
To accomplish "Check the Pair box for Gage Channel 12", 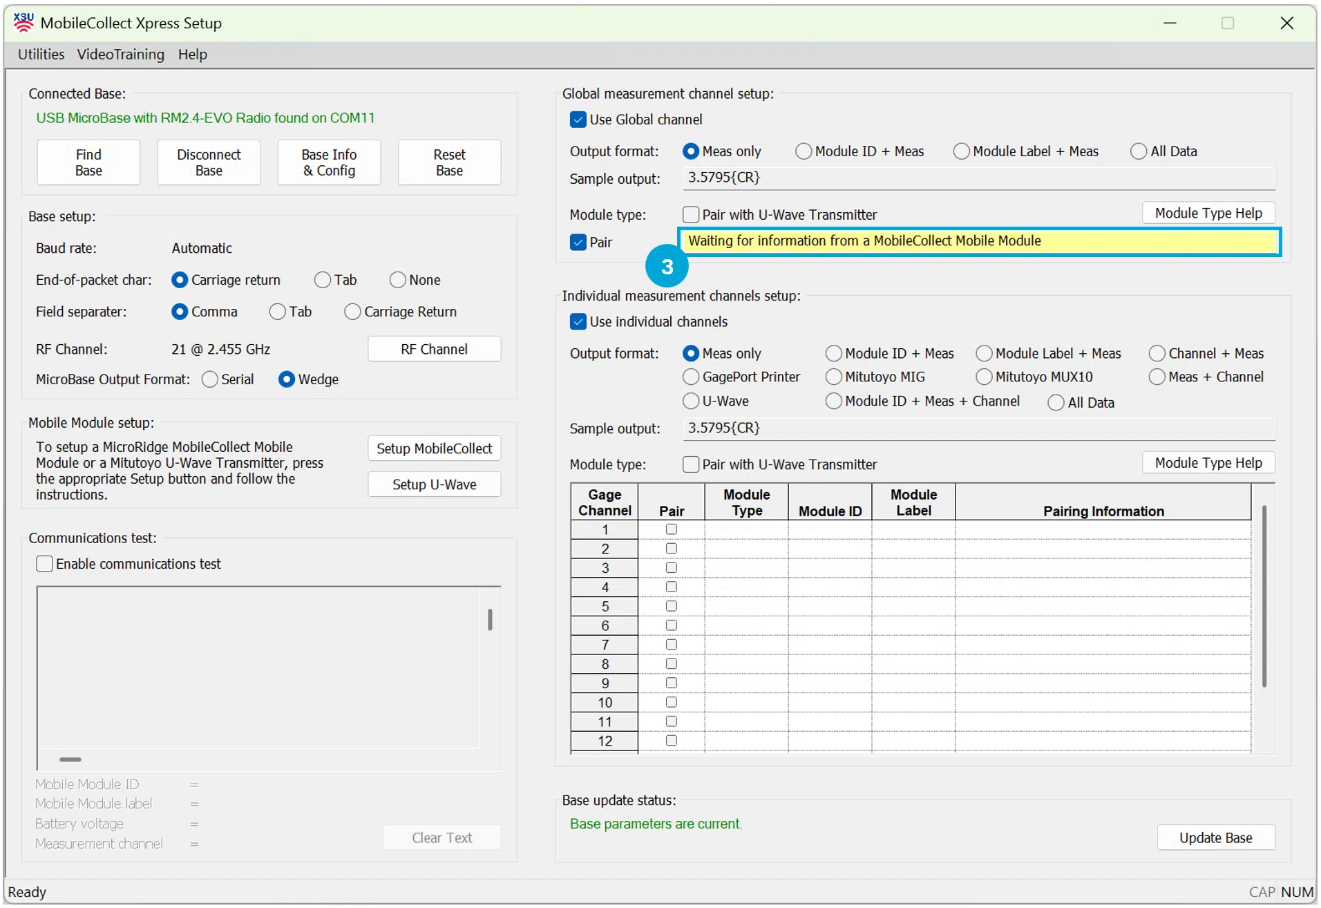I will [x=672, y=741].
